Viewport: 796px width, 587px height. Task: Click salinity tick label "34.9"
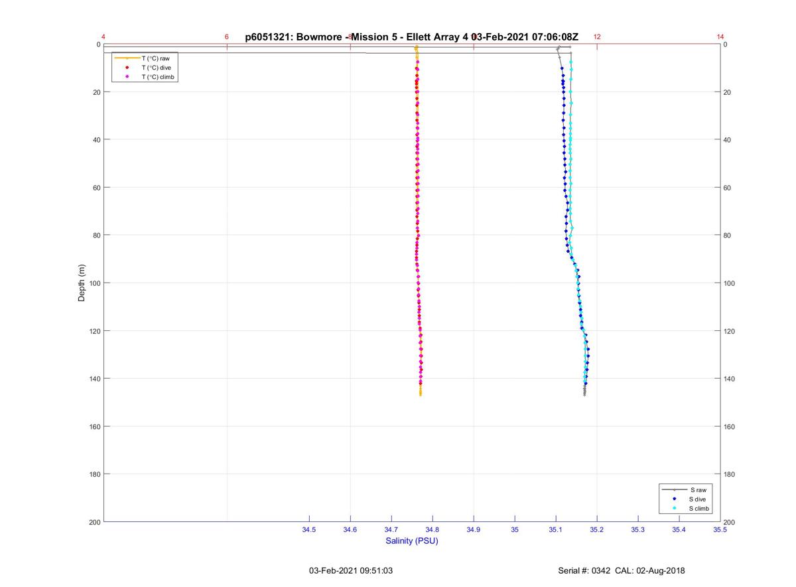[x=474, y=529]
